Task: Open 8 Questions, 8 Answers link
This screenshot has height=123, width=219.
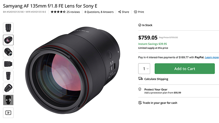Action: coord(99,12)
